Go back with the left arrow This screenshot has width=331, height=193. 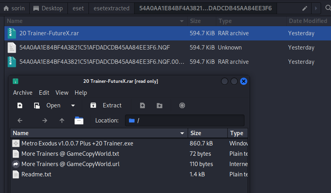pos(20,120)
